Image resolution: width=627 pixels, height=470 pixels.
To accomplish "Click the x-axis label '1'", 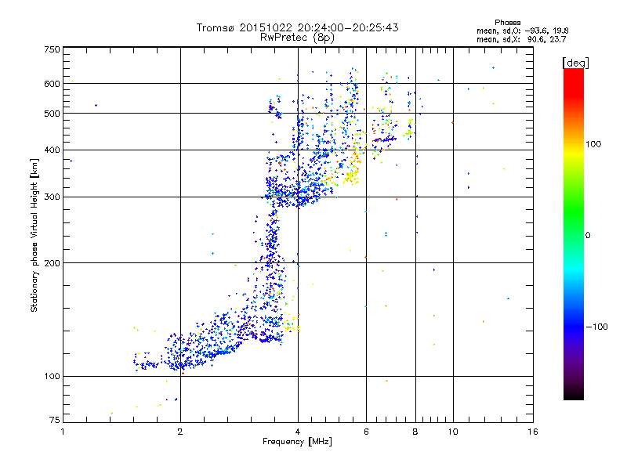I will 63,432.
